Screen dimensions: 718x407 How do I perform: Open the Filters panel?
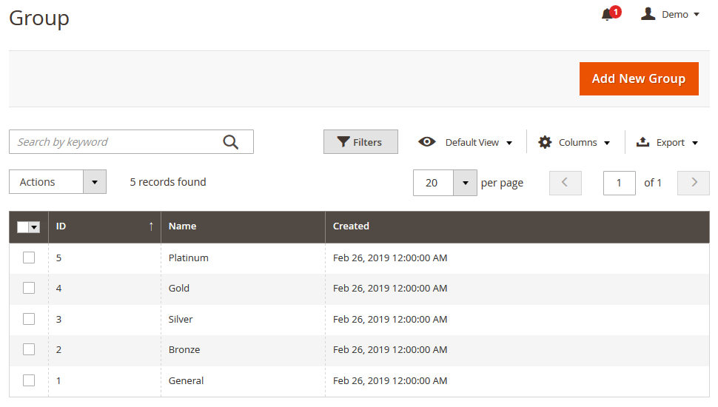pos(360,142)
